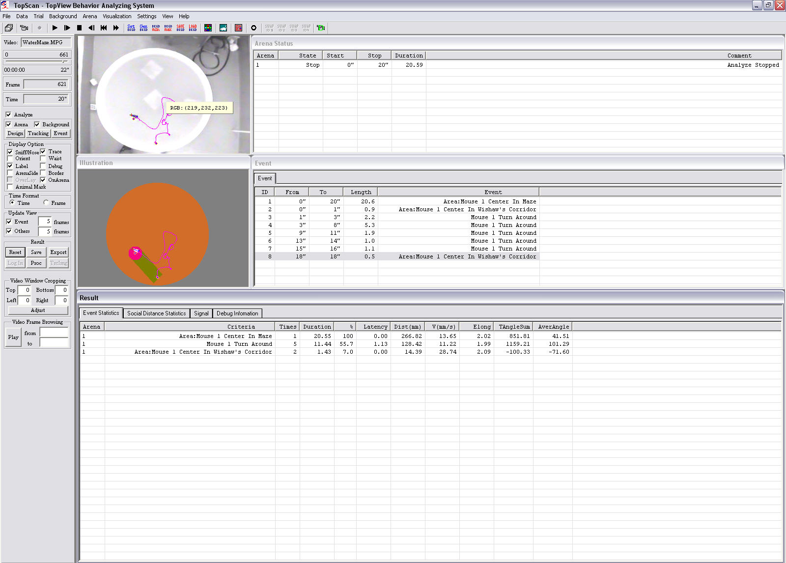Enable the ArenaSide display option
The width and height of the screenshot is (786, 563).
click(10, 173)
